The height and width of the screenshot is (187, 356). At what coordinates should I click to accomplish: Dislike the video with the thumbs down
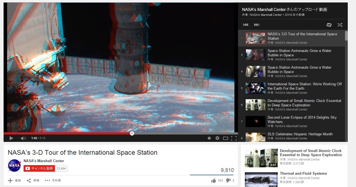(229, 181)
